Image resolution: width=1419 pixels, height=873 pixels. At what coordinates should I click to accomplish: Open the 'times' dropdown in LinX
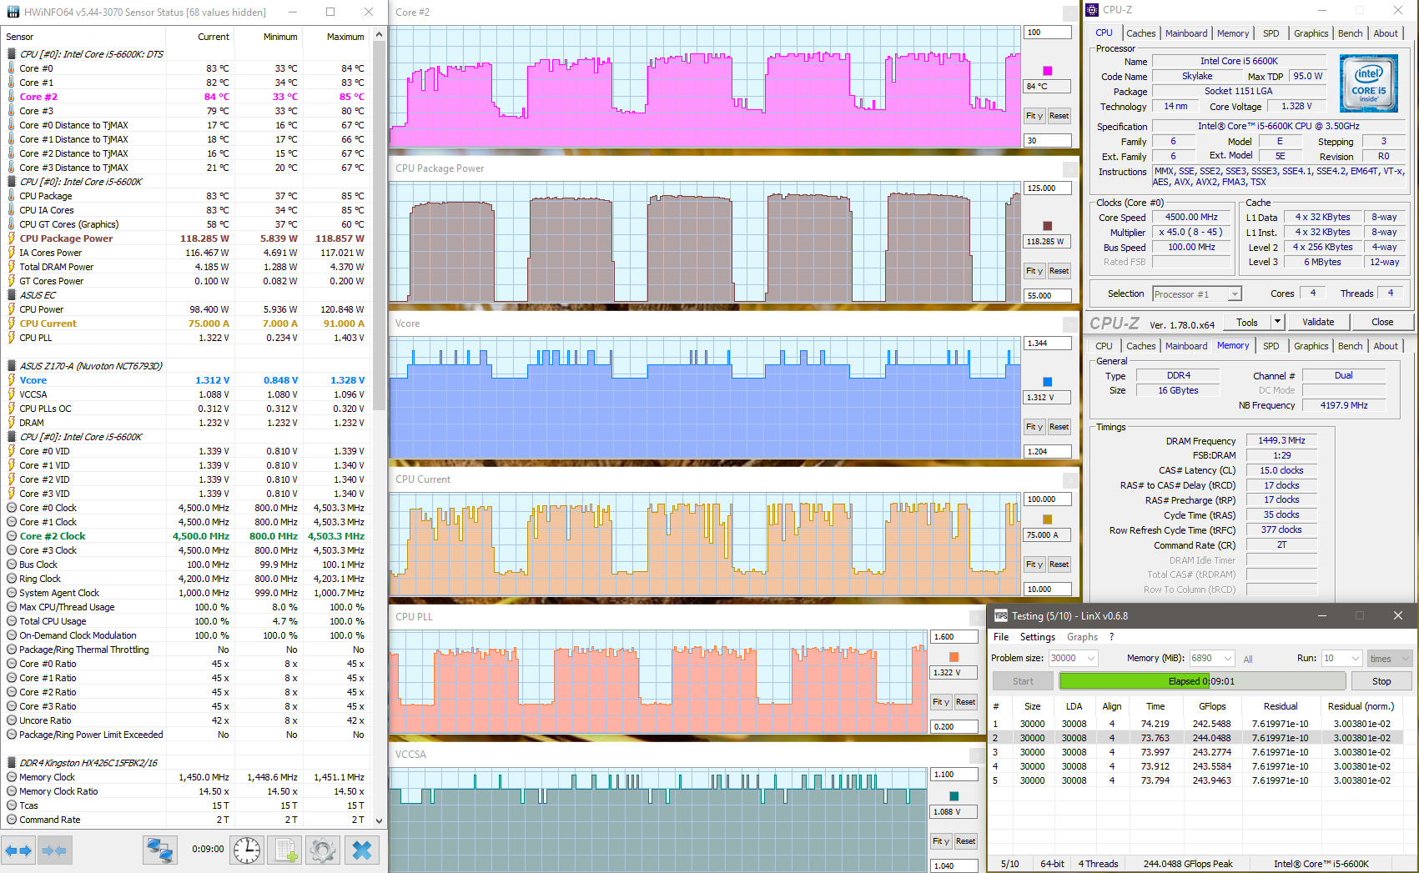pos(1388,658)
